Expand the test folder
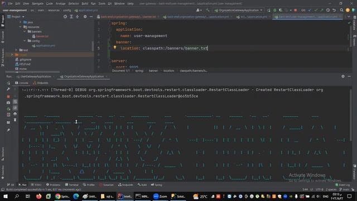Screen dimensions: 357x201 (16, 50)
